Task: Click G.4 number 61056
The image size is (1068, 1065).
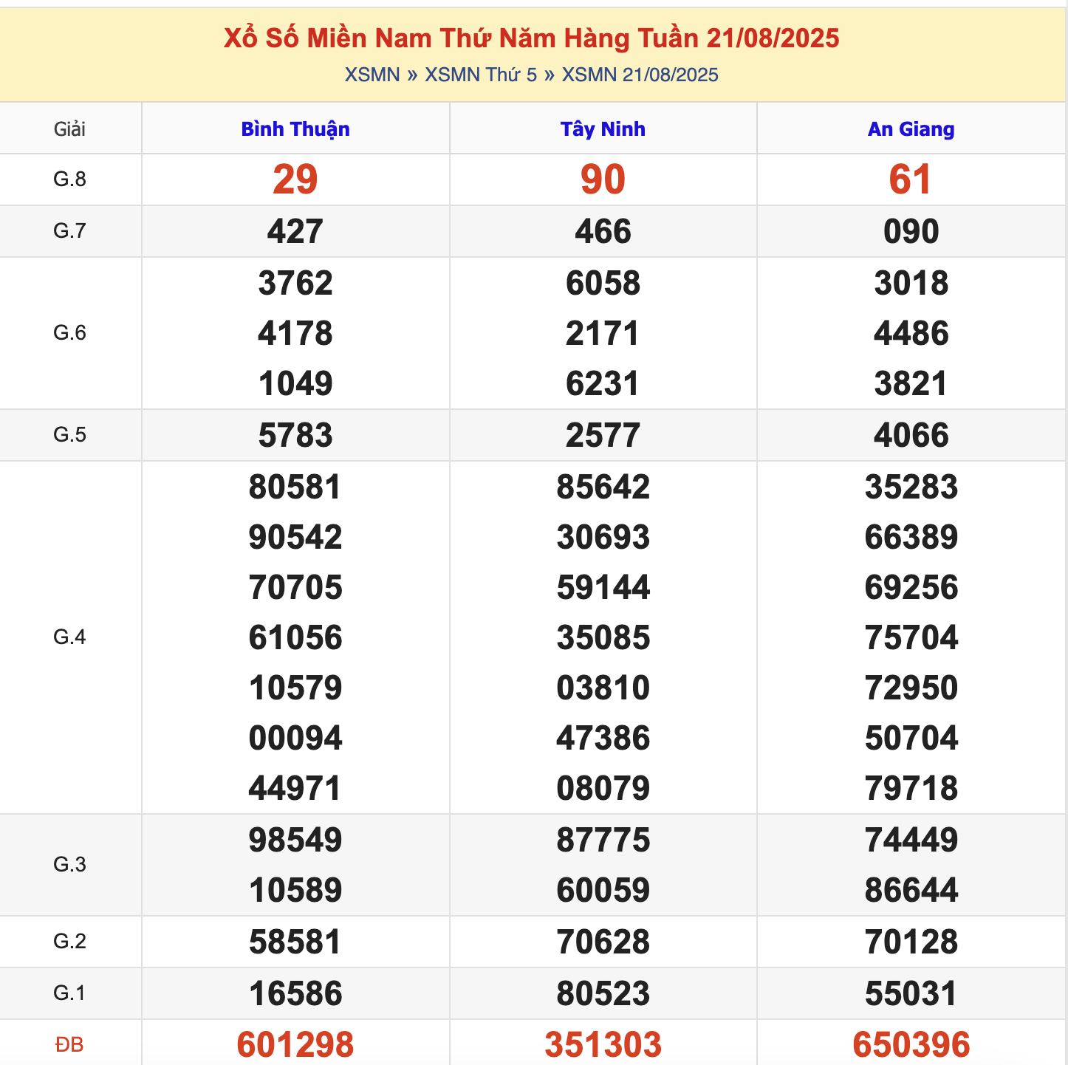Action: pyautogui.click(x=295, y=637)
